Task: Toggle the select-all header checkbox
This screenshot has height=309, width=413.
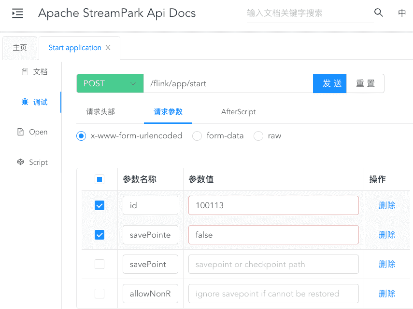Action: 100,180
